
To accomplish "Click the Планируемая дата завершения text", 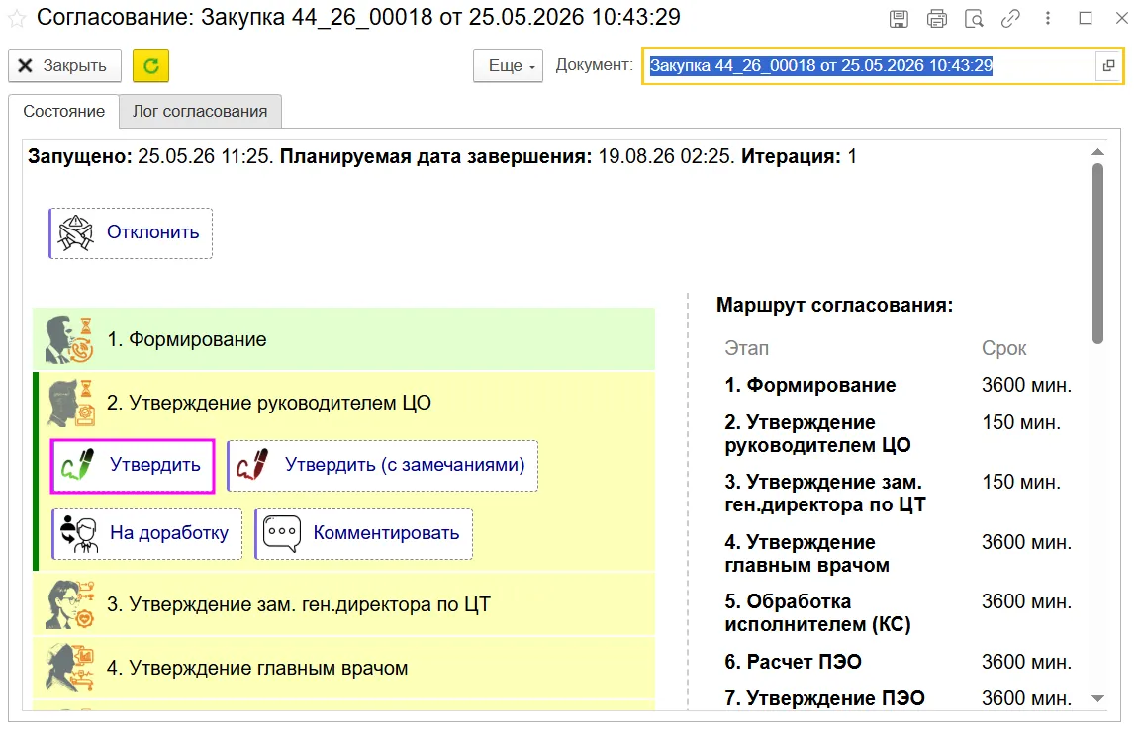I will pos(435,156).
